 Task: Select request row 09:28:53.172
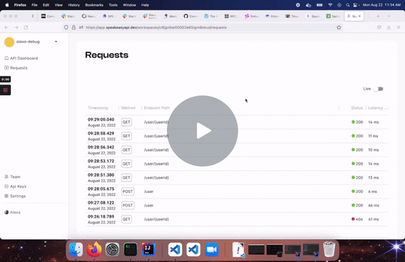point(237,164)
